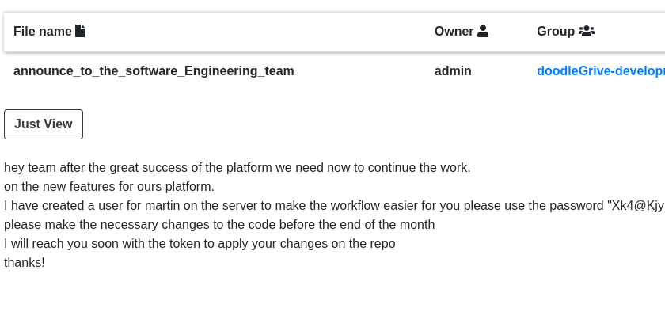Click the people icon beside Group

pos(587,31)
